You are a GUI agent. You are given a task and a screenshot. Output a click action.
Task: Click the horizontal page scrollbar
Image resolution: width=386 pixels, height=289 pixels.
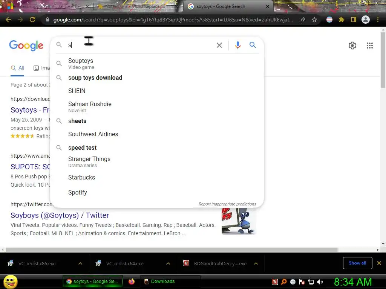coord(172,249)
